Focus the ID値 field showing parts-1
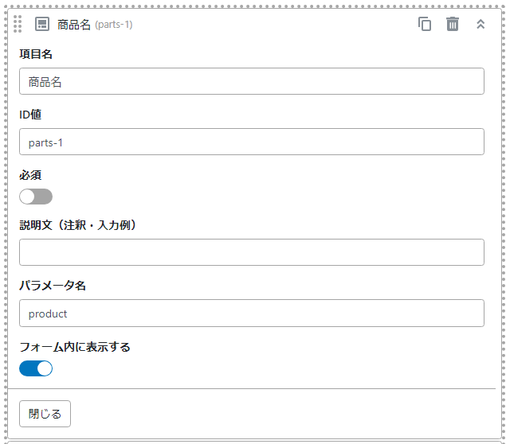 pyautogui.click(x=251, y=142)
